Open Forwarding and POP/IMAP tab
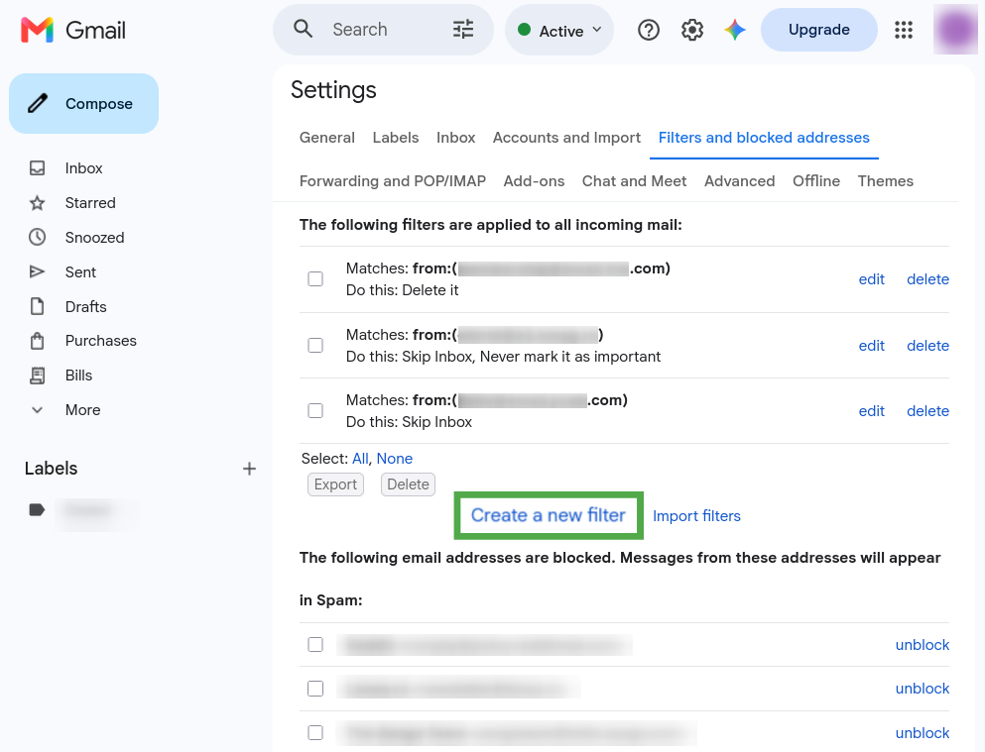The width and height of the screenshot is (985, 752). (x=393, y=180)
